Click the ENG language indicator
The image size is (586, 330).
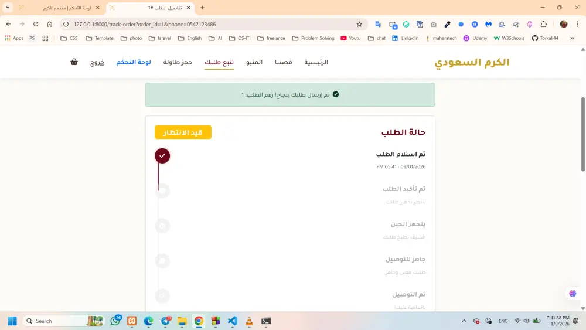(503, 321)
